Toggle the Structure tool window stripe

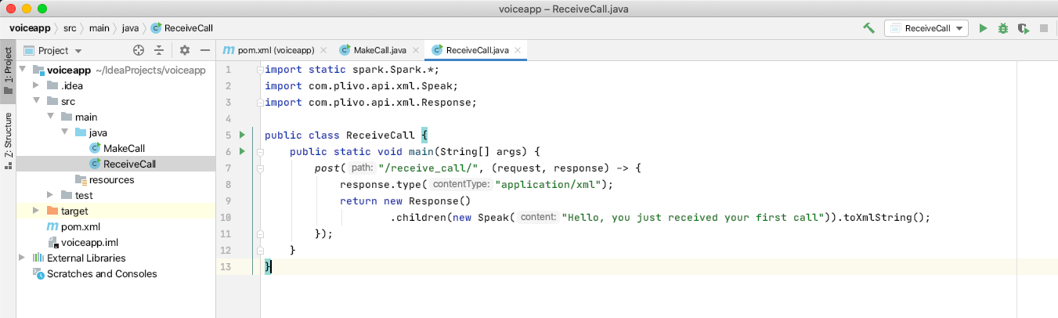tap(8, 136)
